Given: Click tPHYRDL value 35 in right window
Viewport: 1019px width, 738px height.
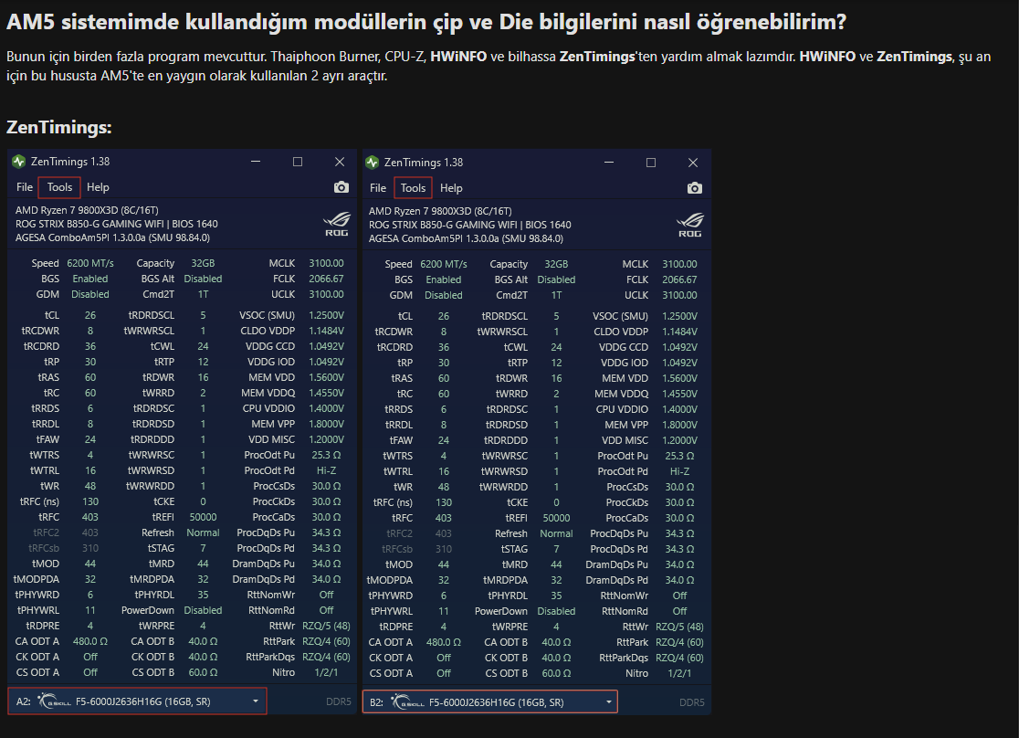Looking at the screenshot, I should 556,595.
